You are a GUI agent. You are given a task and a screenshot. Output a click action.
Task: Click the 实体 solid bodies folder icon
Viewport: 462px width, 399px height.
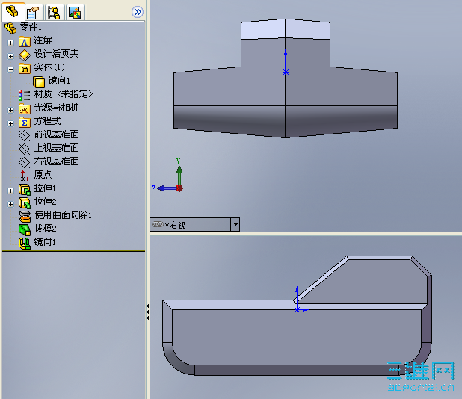pyautogui.click(x=25, y=69)
